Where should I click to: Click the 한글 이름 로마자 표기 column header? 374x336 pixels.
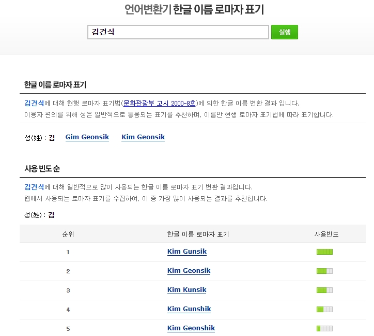198,234
